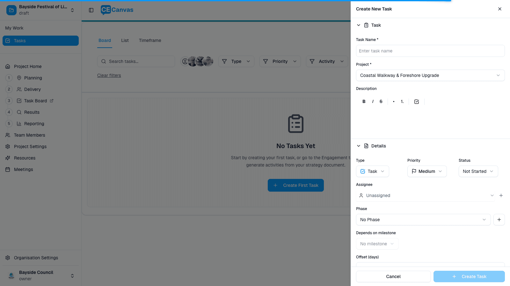Open the Project dropdown showing Coastal Walkway

pos(430,75)
